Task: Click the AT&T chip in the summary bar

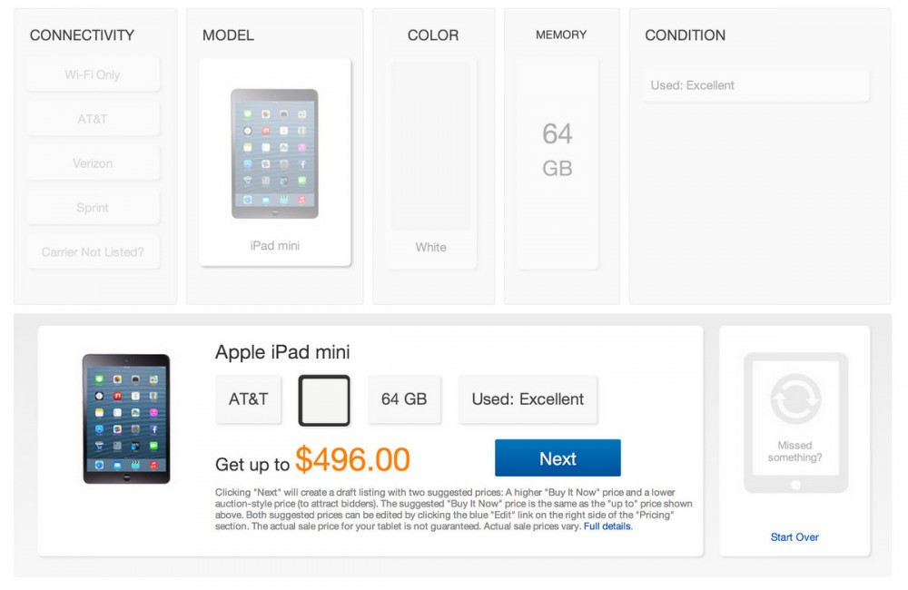Action: (x=249, y=399)
